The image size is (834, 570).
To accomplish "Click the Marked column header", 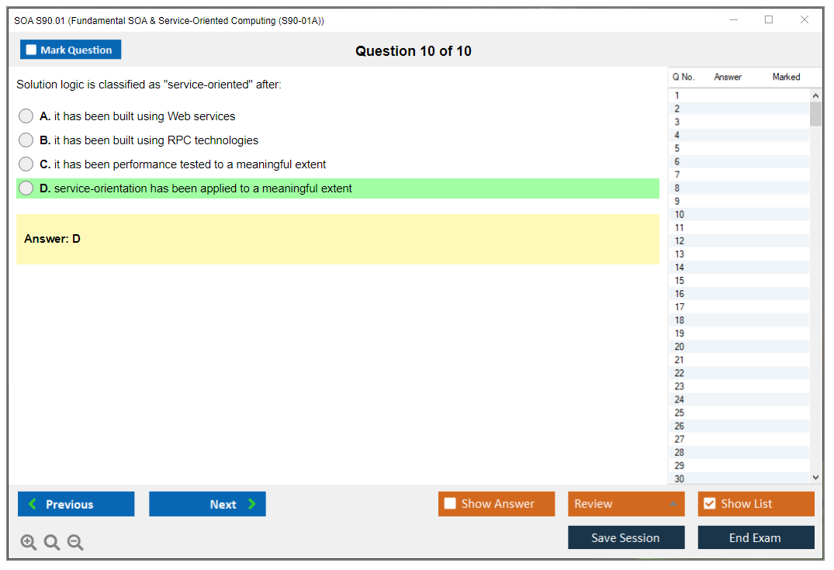I will [x=786, y=77].
